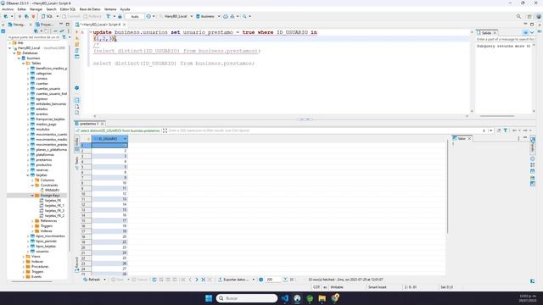This screenshot has height=305, width=543.
Task: Collapse the Tables folder node
Action: click(24, 64)
